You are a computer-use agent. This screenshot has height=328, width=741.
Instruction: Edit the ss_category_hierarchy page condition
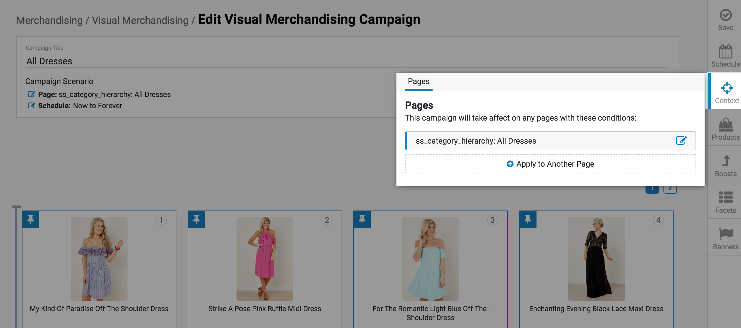click(x=681, y=141)
